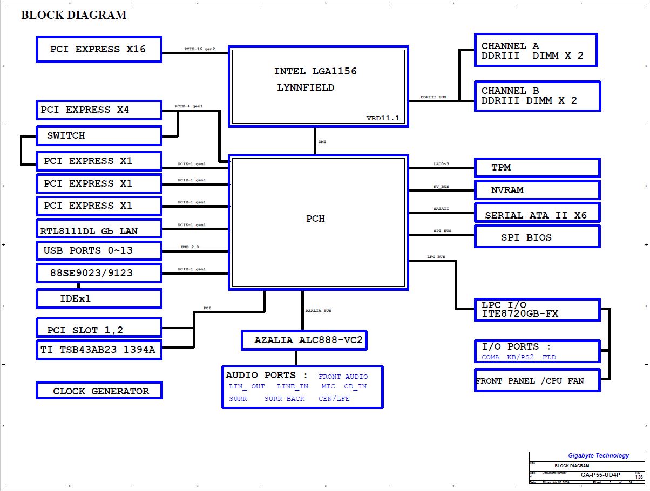Click the VRD11.1 label in CPU block
650x491 pixels.
click(383, 118)
